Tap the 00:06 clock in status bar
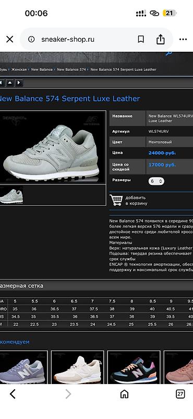Screen dimensions: 193x419 point(37,13)
